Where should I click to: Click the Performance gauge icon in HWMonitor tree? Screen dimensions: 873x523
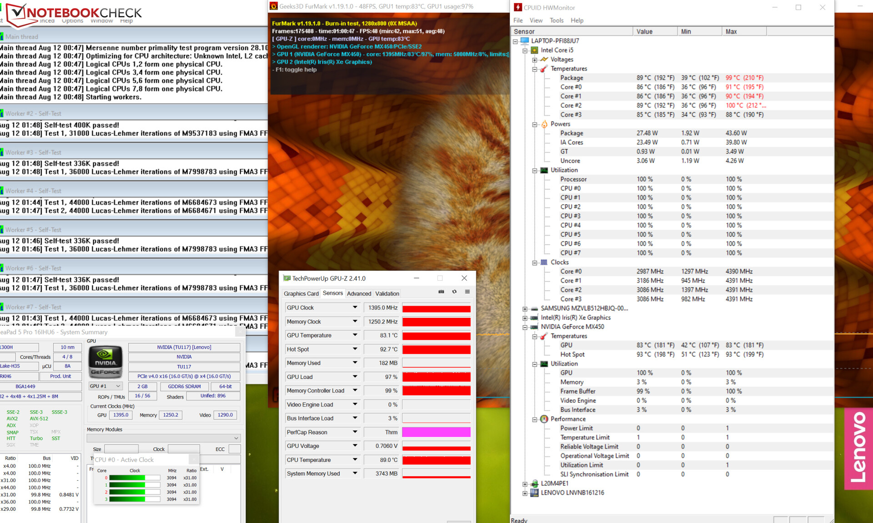(544, 419)
